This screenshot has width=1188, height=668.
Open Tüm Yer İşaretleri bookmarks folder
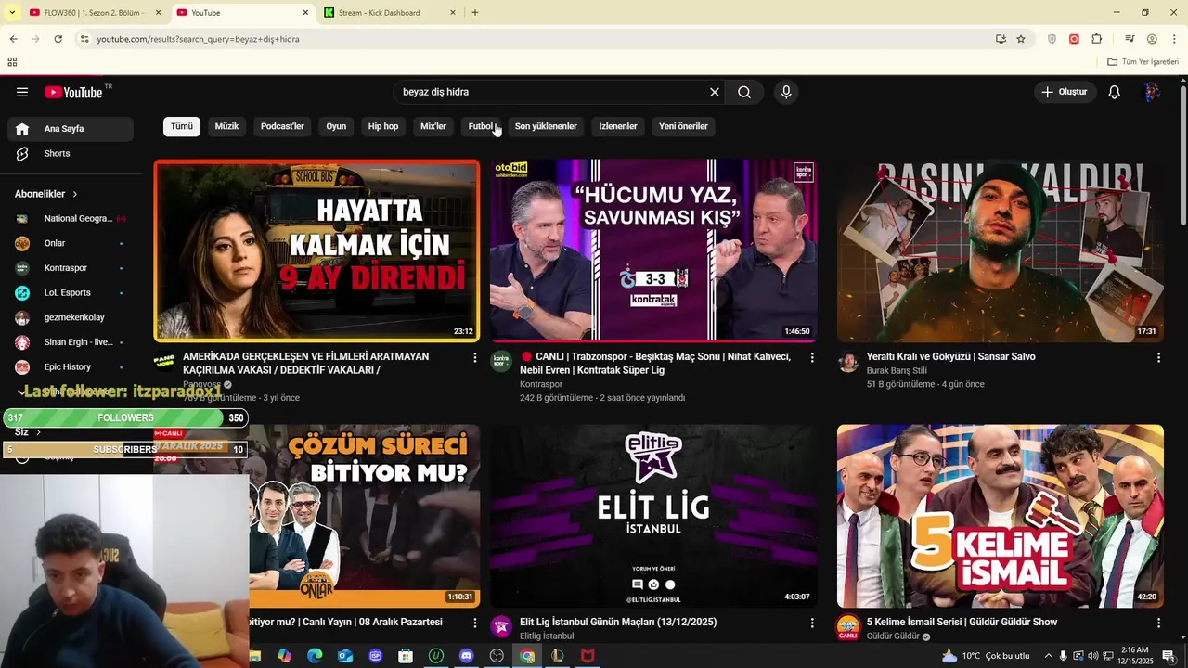pyautogui.click(x=1143, y=62)
